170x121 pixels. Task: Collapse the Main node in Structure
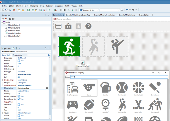click(x=2, y=22)
